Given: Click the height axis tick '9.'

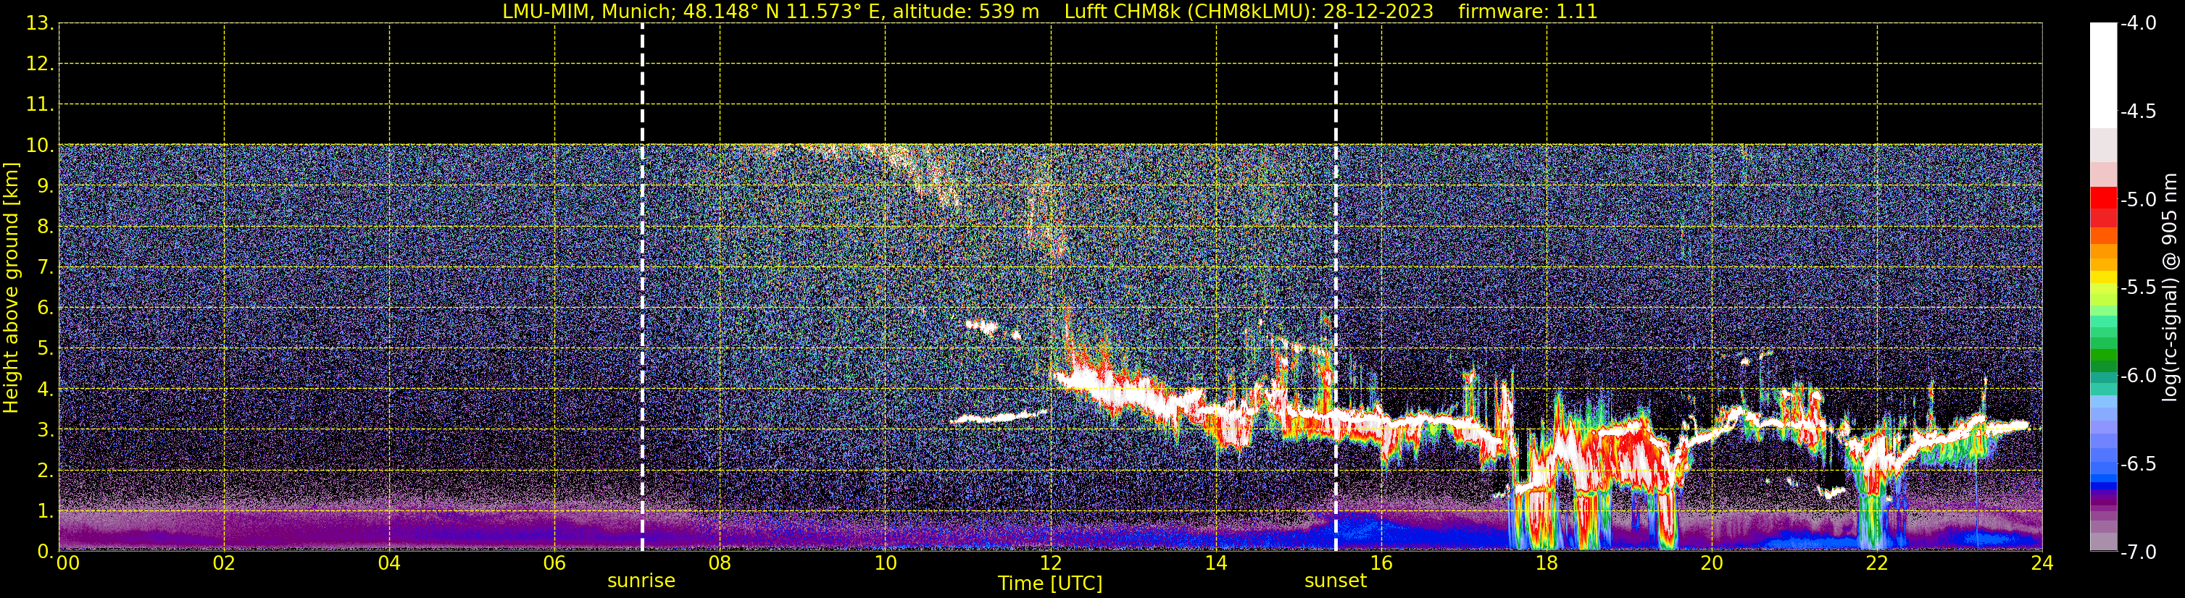Looking at the screenshot, I should 46,185.
